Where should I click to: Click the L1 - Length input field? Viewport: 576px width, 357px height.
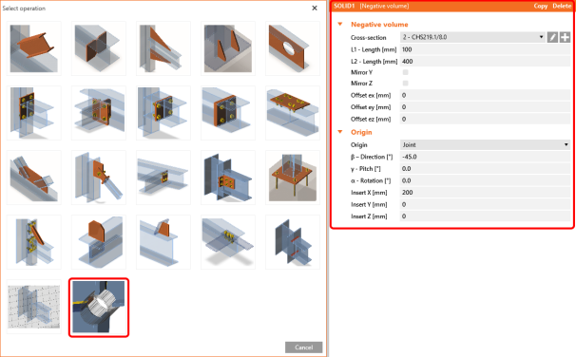pos(485,49)
